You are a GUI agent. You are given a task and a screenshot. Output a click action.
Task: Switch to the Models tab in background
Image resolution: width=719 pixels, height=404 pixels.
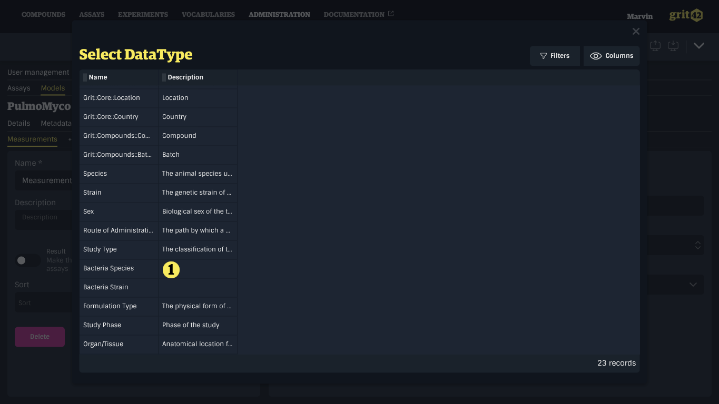click(x=53, y=88)
